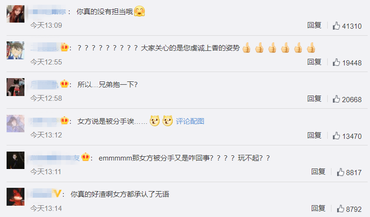Reply to the 今天13:14 comment
The width and height of the screenshot is (370, 217).
[318, 208]
